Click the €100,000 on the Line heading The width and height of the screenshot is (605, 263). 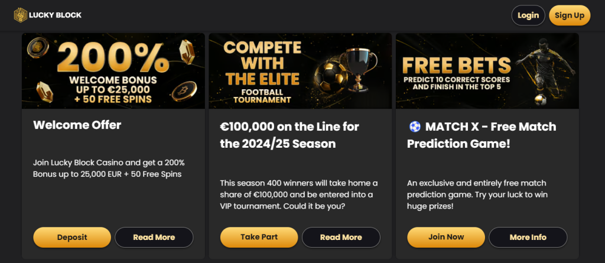[290, 135]
